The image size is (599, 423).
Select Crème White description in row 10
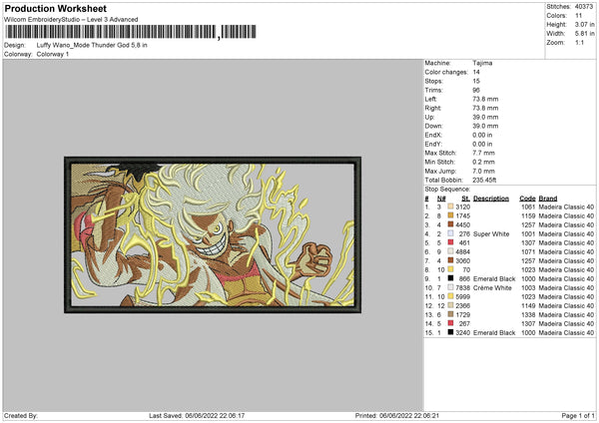492,287
